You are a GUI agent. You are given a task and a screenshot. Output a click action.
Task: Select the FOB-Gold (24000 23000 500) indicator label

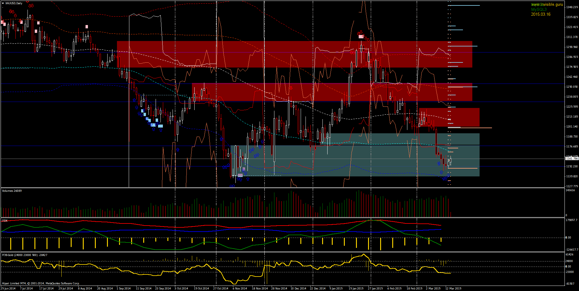pos(24,255)
